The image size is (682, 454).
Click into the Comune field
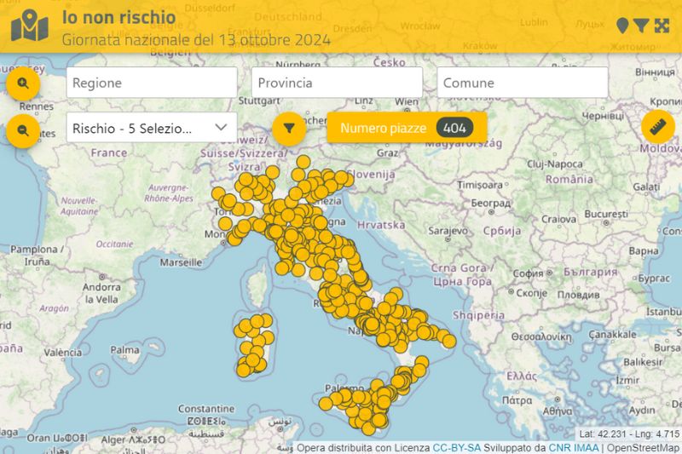523,83
